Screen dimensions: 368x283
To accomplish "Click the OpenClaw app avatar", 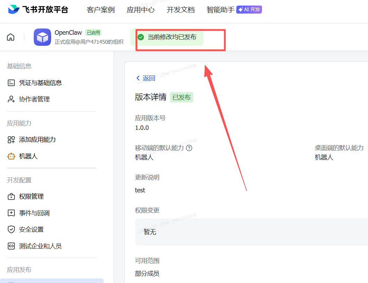I will pos(42,37).
